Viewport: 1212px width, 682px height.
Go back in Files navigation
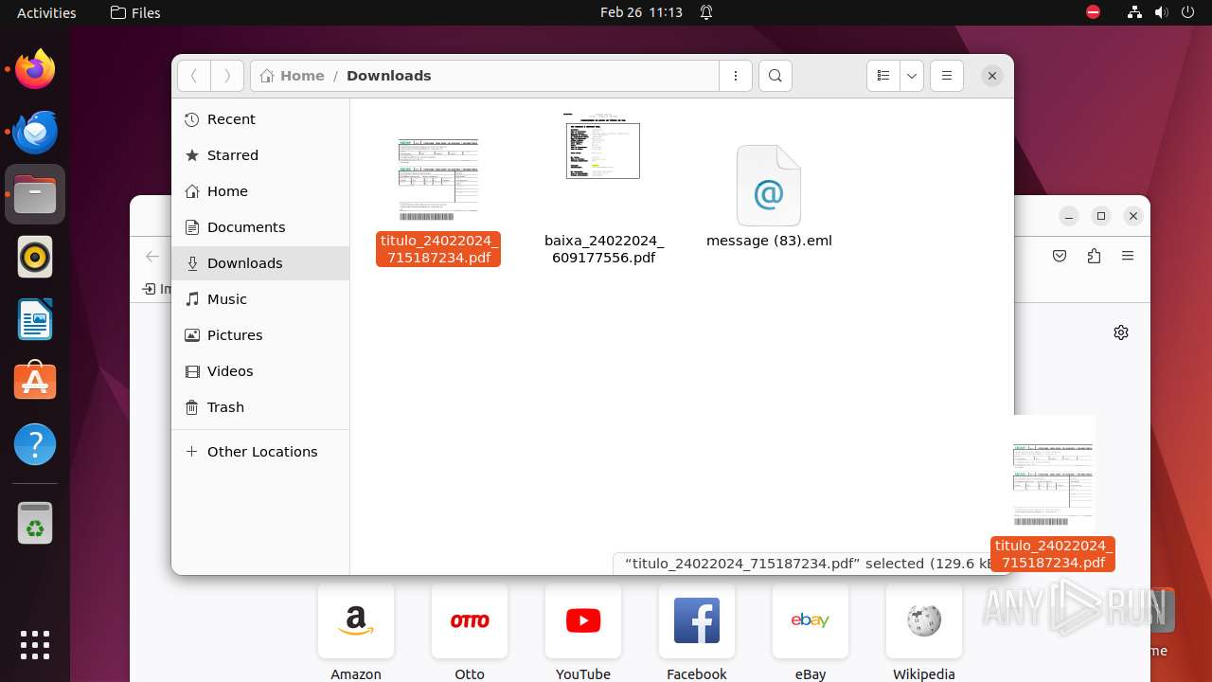pos(193,76)
